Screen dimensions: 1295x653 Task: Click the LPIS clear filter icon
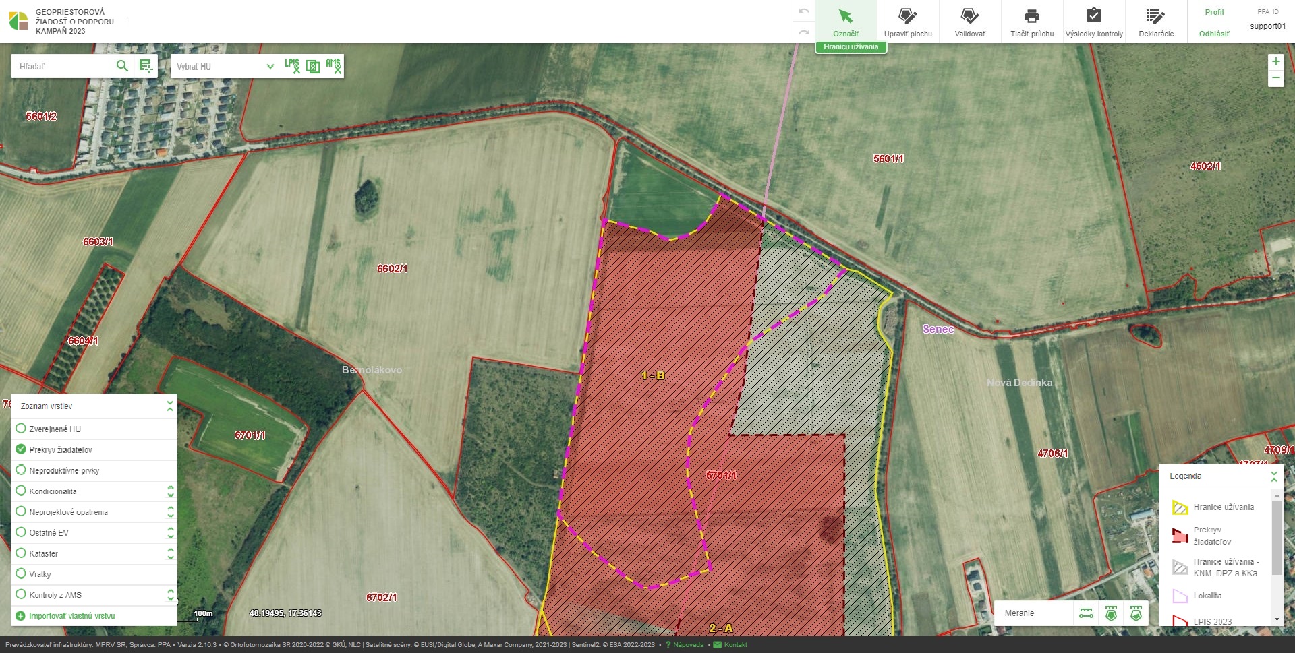click(x=292, y=66)
